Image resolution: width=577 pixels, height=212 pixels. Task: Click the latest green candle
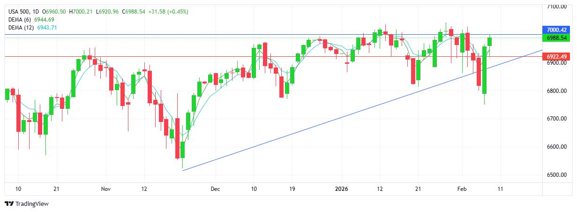click(490, 41)
